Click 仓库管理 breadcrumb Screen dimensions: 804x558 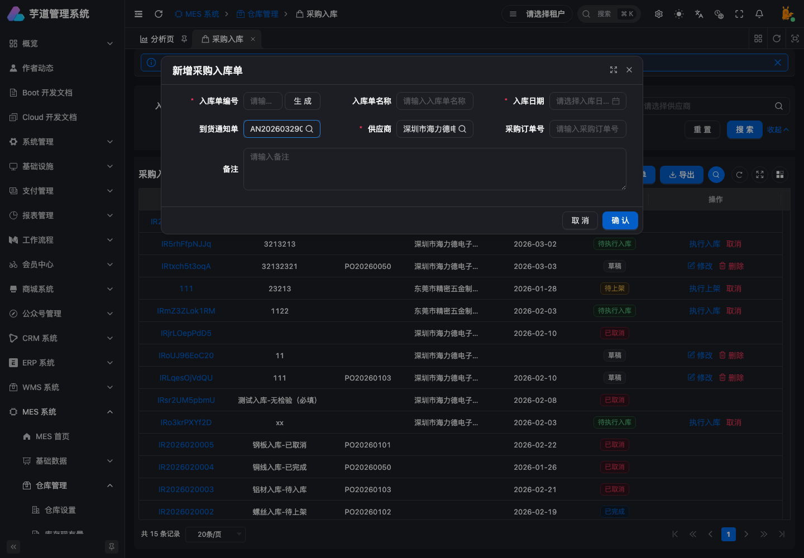point(257,14)
